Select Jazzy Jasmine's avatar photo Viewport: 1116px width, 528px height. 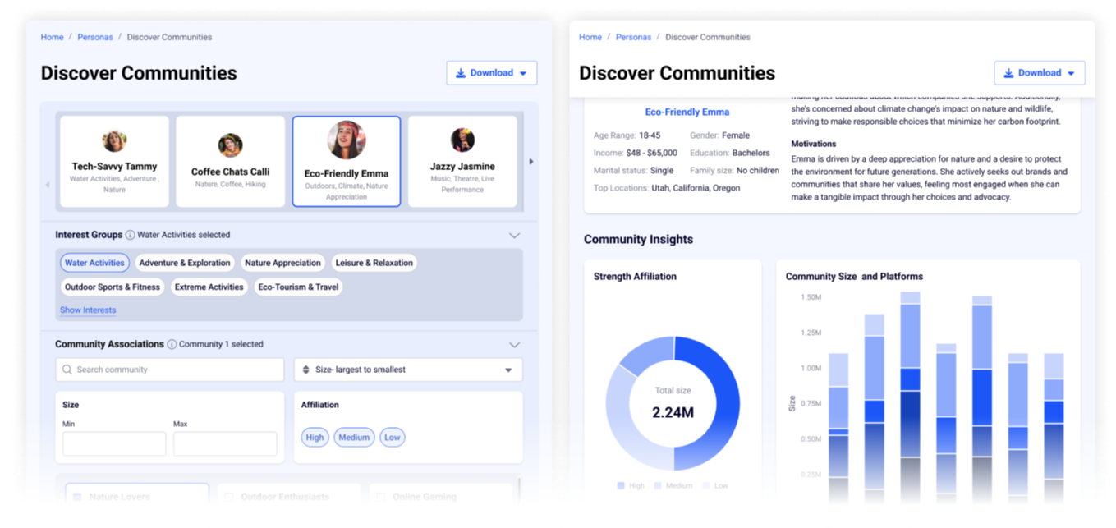click(462, 140)
